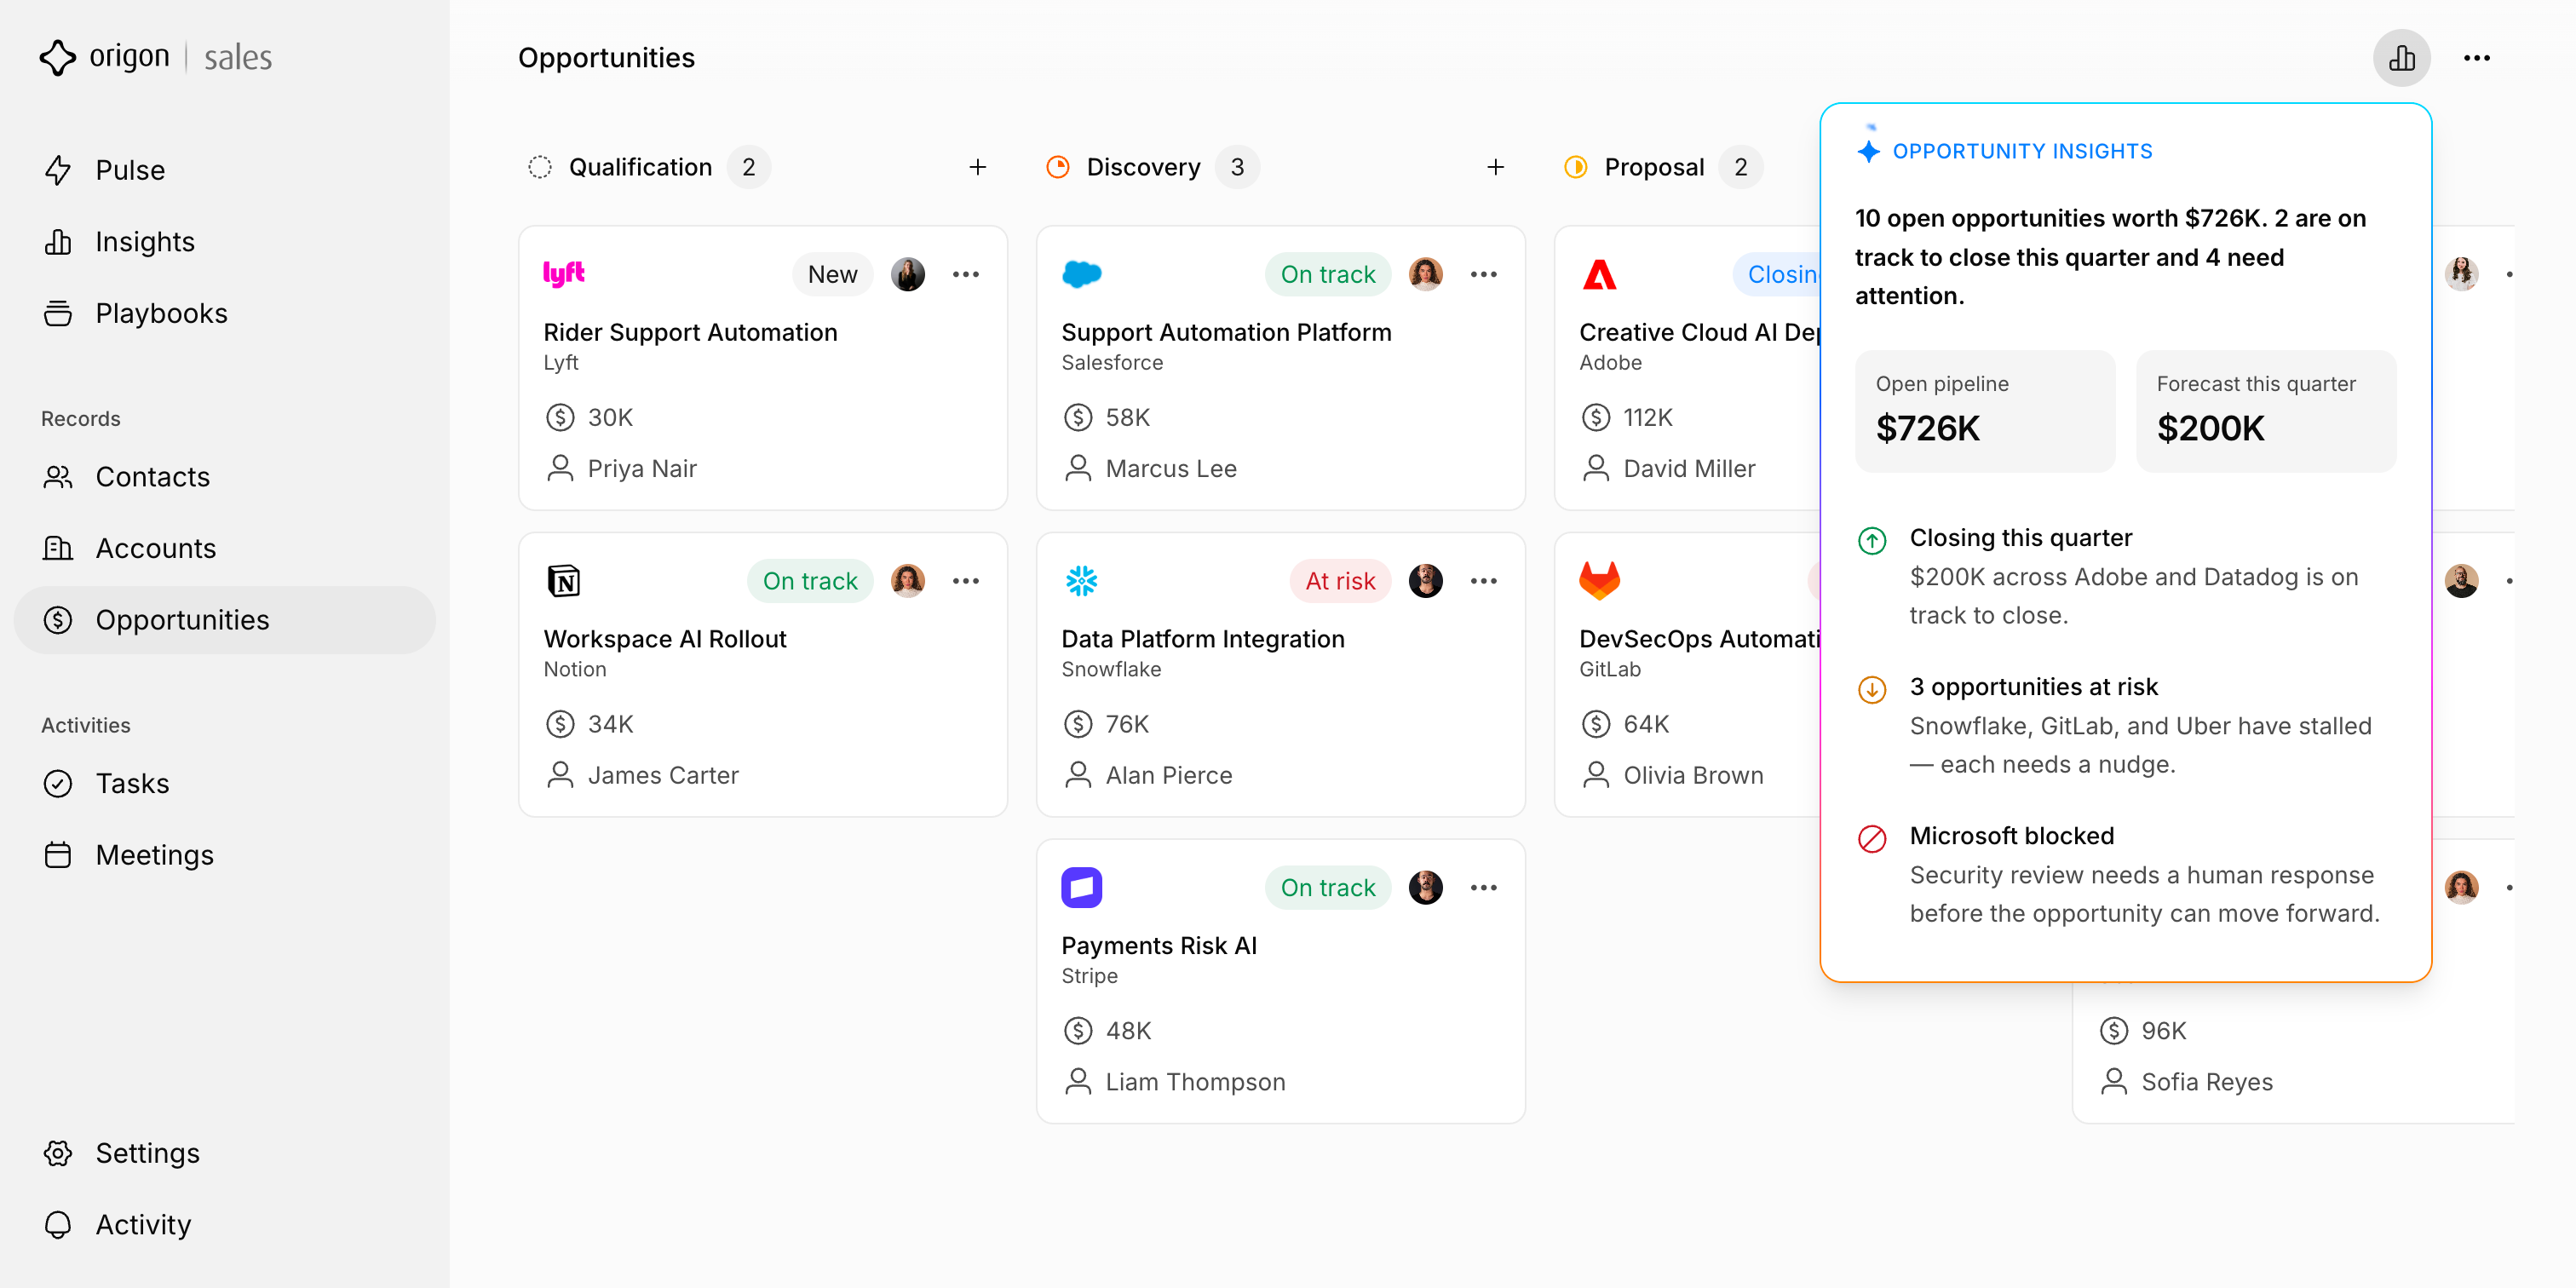2576x1288 pixels.
Task: Open more options on Rider Support Automation card
Action: pos(966,274)
